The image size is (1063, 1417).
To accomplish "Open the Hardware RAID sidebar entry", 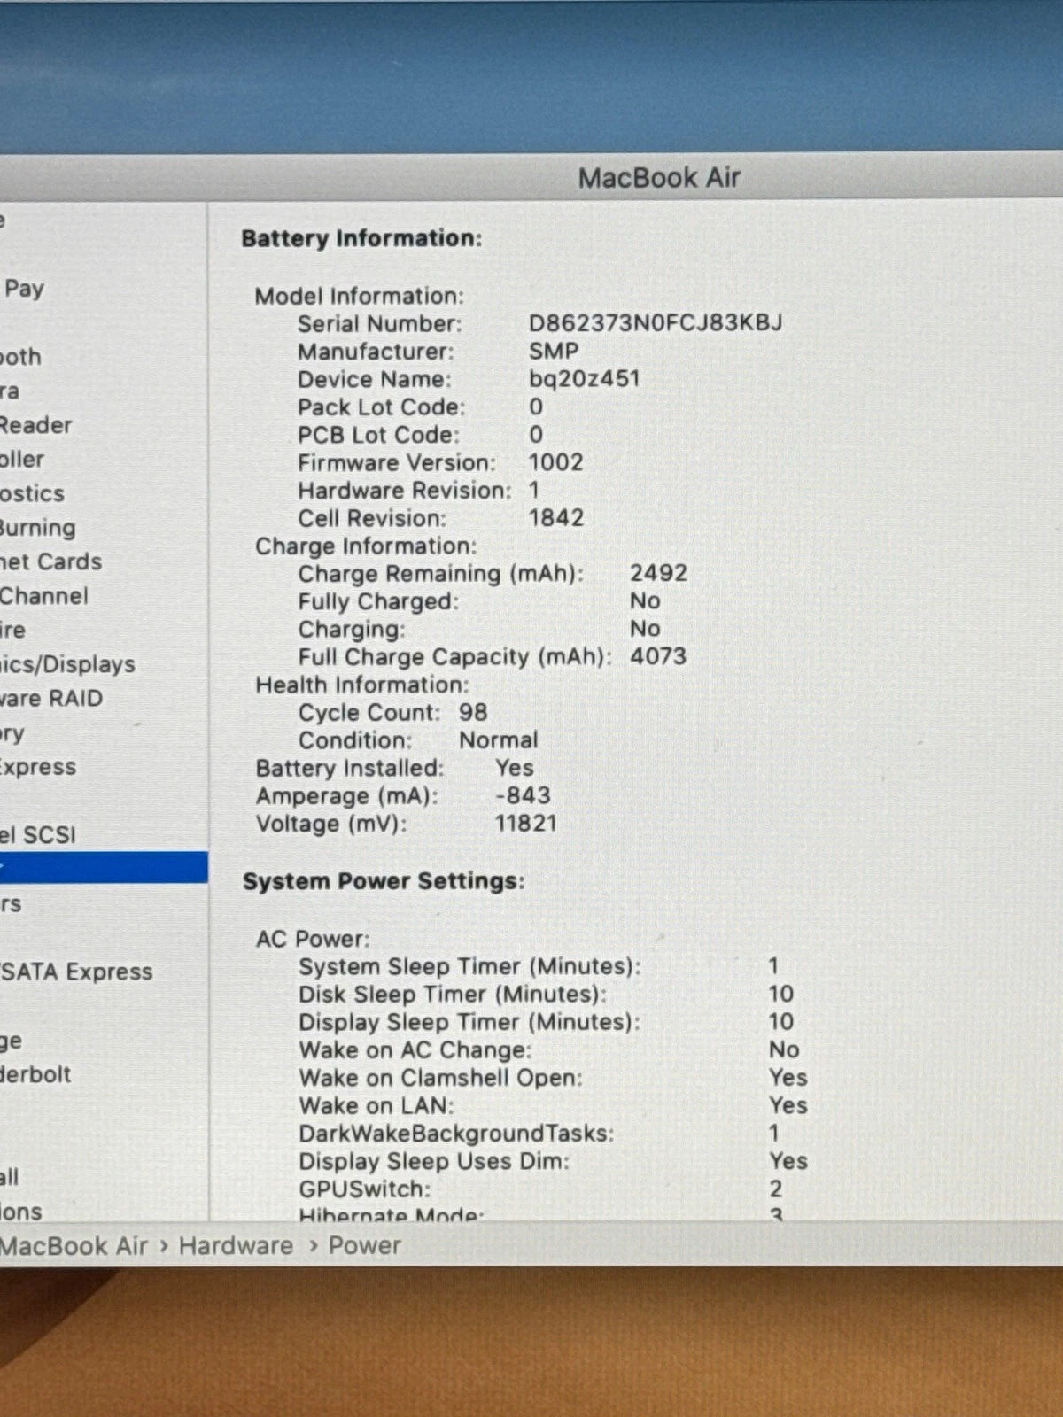I will 51,699.
